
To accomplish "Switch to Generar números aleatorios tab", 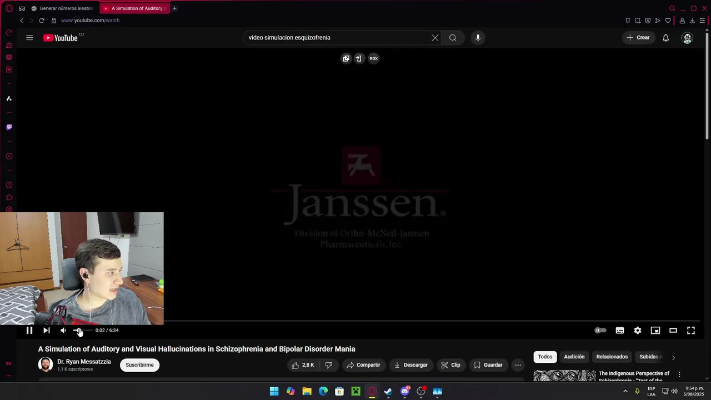I will tap(62, 8).
